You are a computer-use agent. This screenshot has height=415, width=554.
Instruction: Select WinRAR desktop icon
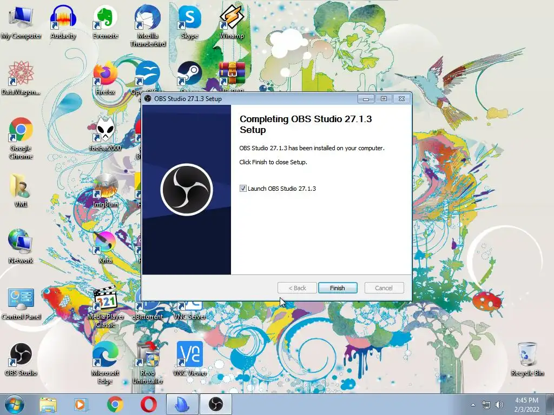232,75
